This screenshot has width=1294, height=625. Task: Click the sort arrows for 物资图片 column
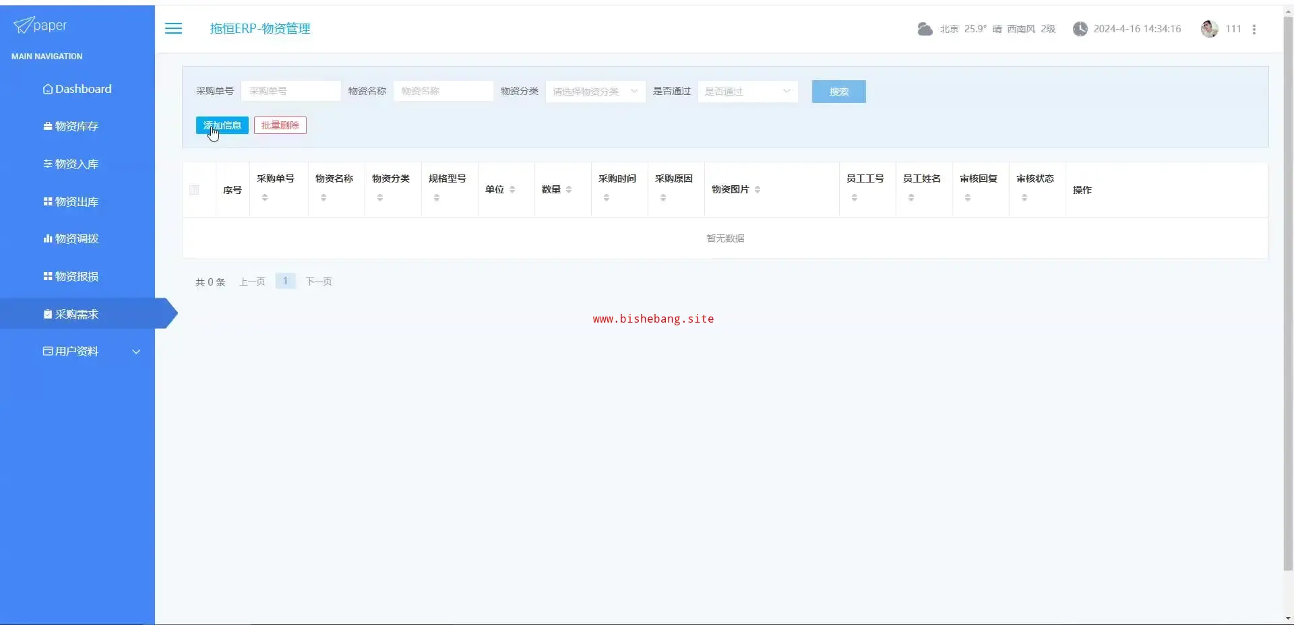click(758, 190)
